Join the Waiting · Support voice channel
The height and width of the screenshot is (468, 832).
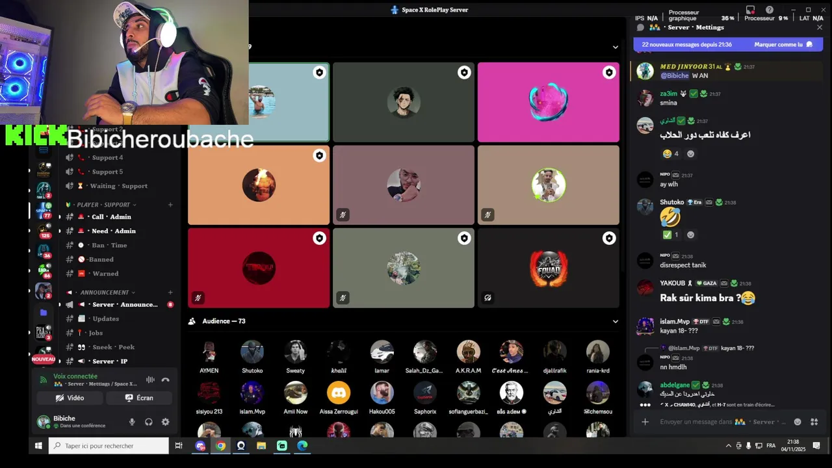(120, 186)
